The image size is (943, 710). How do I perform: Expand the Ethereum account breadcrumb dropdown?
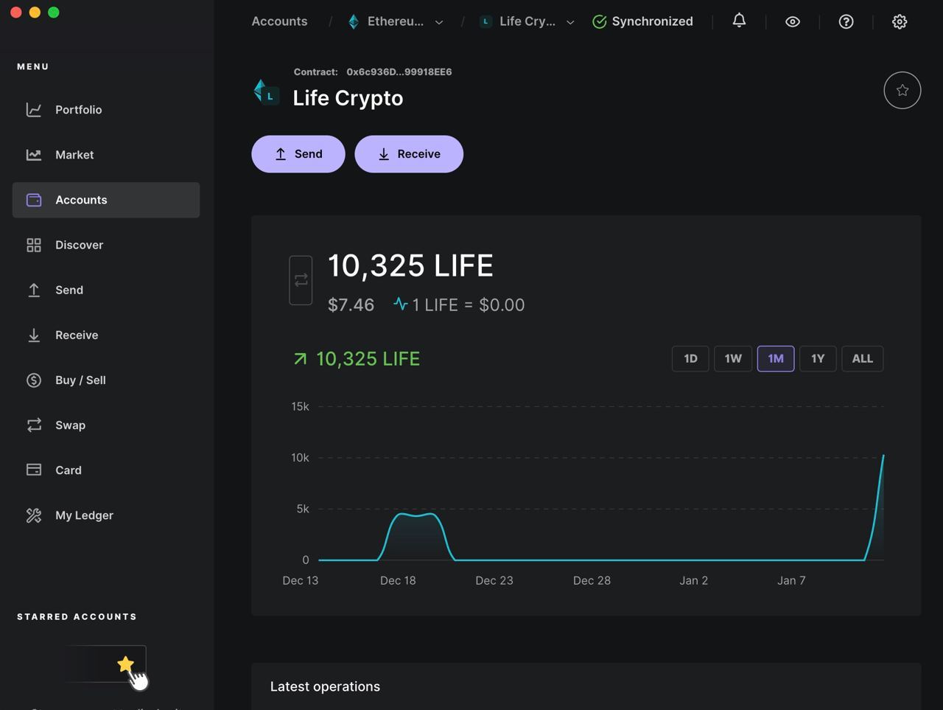(x=439, y=22)
